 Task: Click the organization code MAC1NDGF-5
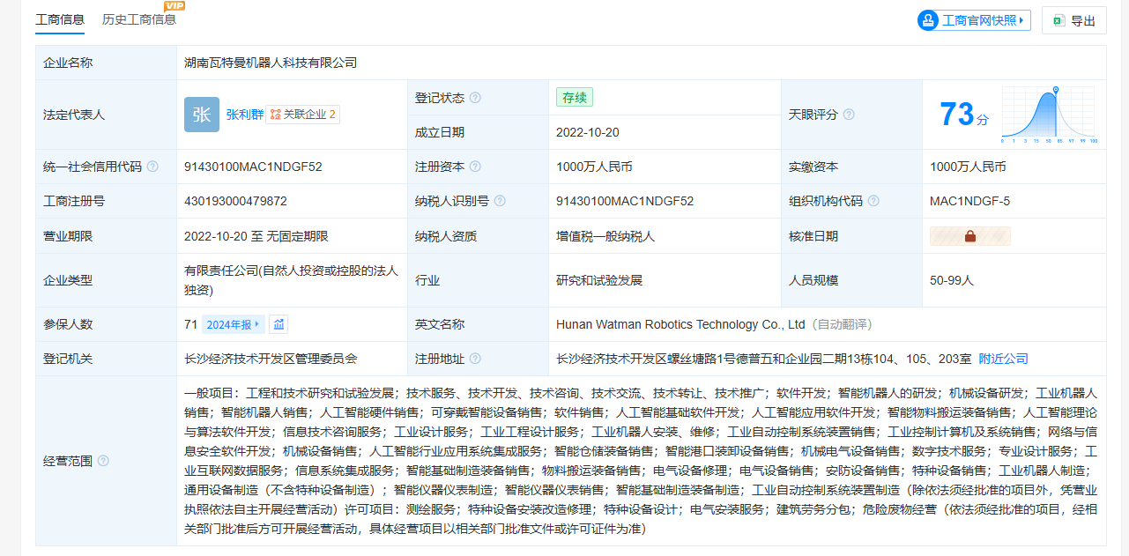pyautogui.click(x=969, y=201)
